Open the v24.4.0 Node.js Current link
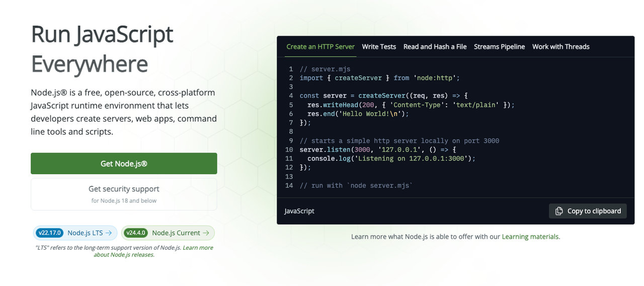Image resolution: width=644 pixels, height=286 pixels. pos(168,233)
